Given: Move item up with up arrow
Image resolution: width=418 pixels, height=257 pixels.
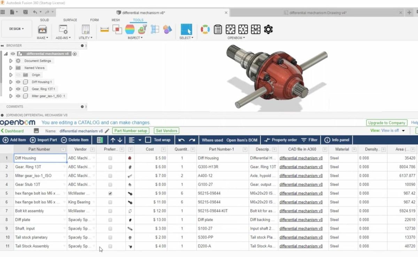Looking at the screenshot, I should [x=113, y=140].
